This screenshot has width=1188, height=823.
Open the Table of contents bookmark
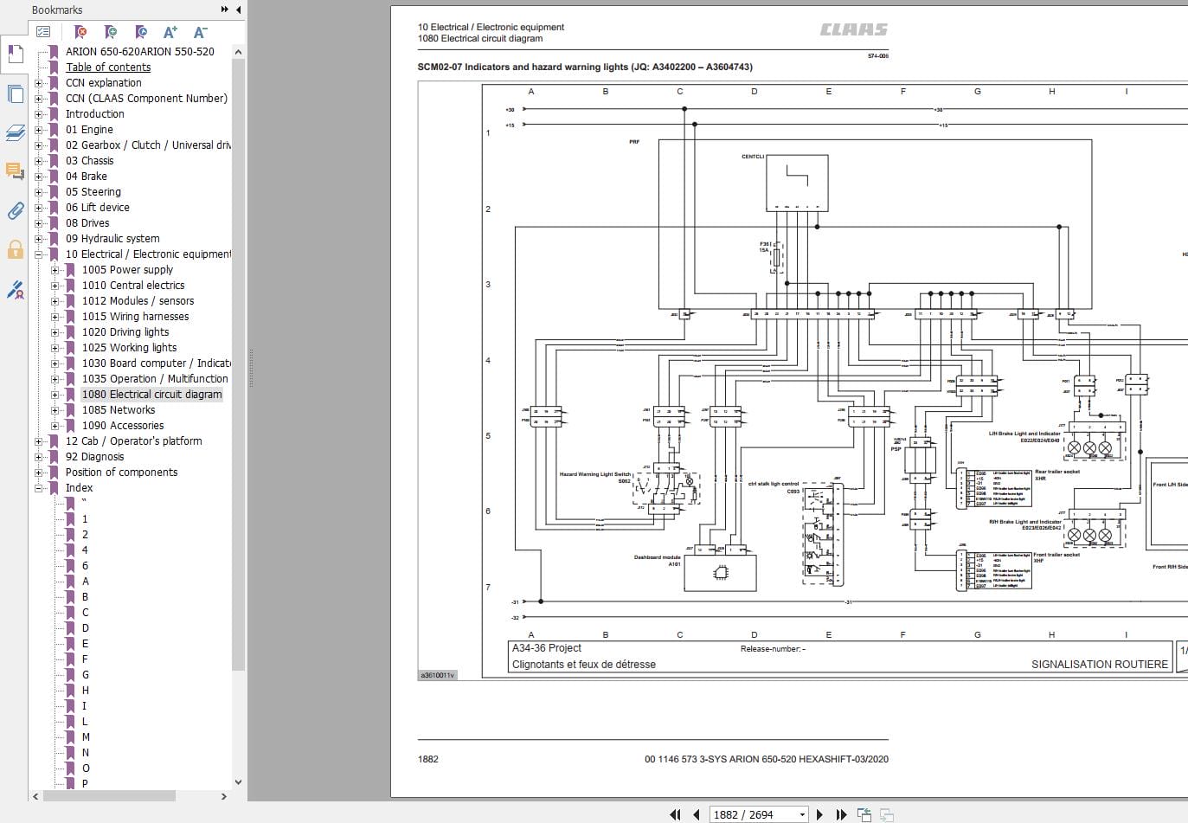pos(108,68)
